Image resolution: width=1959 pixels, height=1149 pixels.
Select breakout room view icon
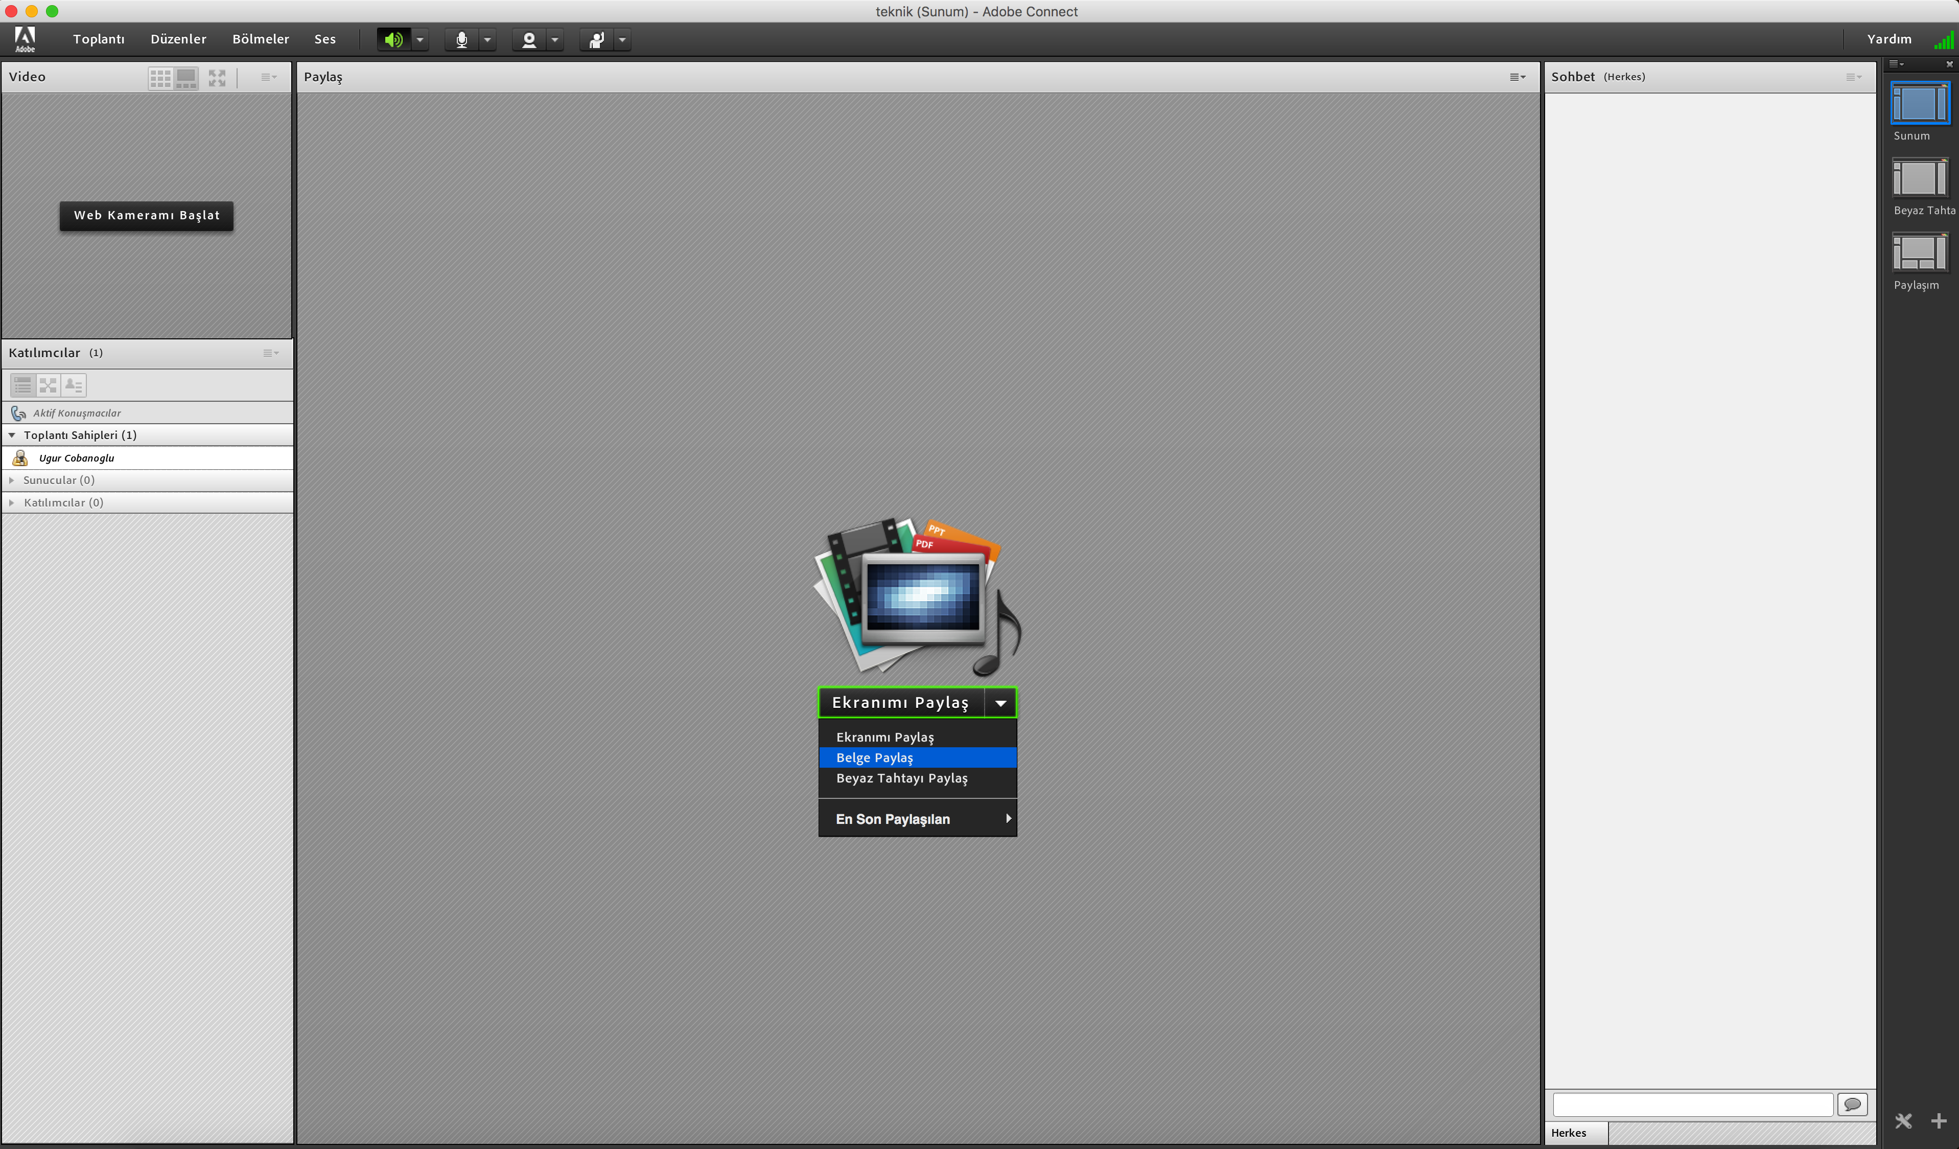(x=48, y=385)
